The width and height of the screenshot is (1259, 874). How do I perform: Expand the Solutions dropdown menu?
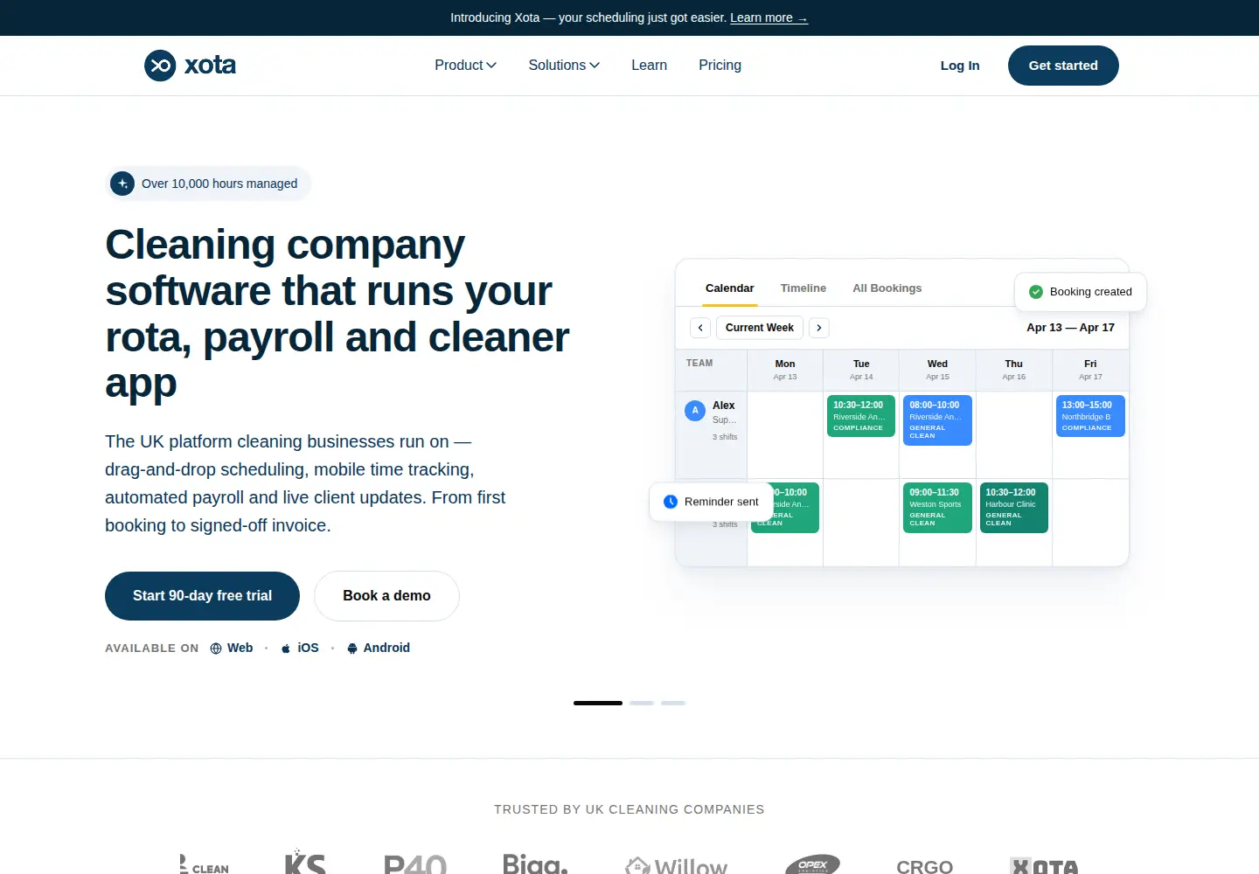tap(564, 66)
